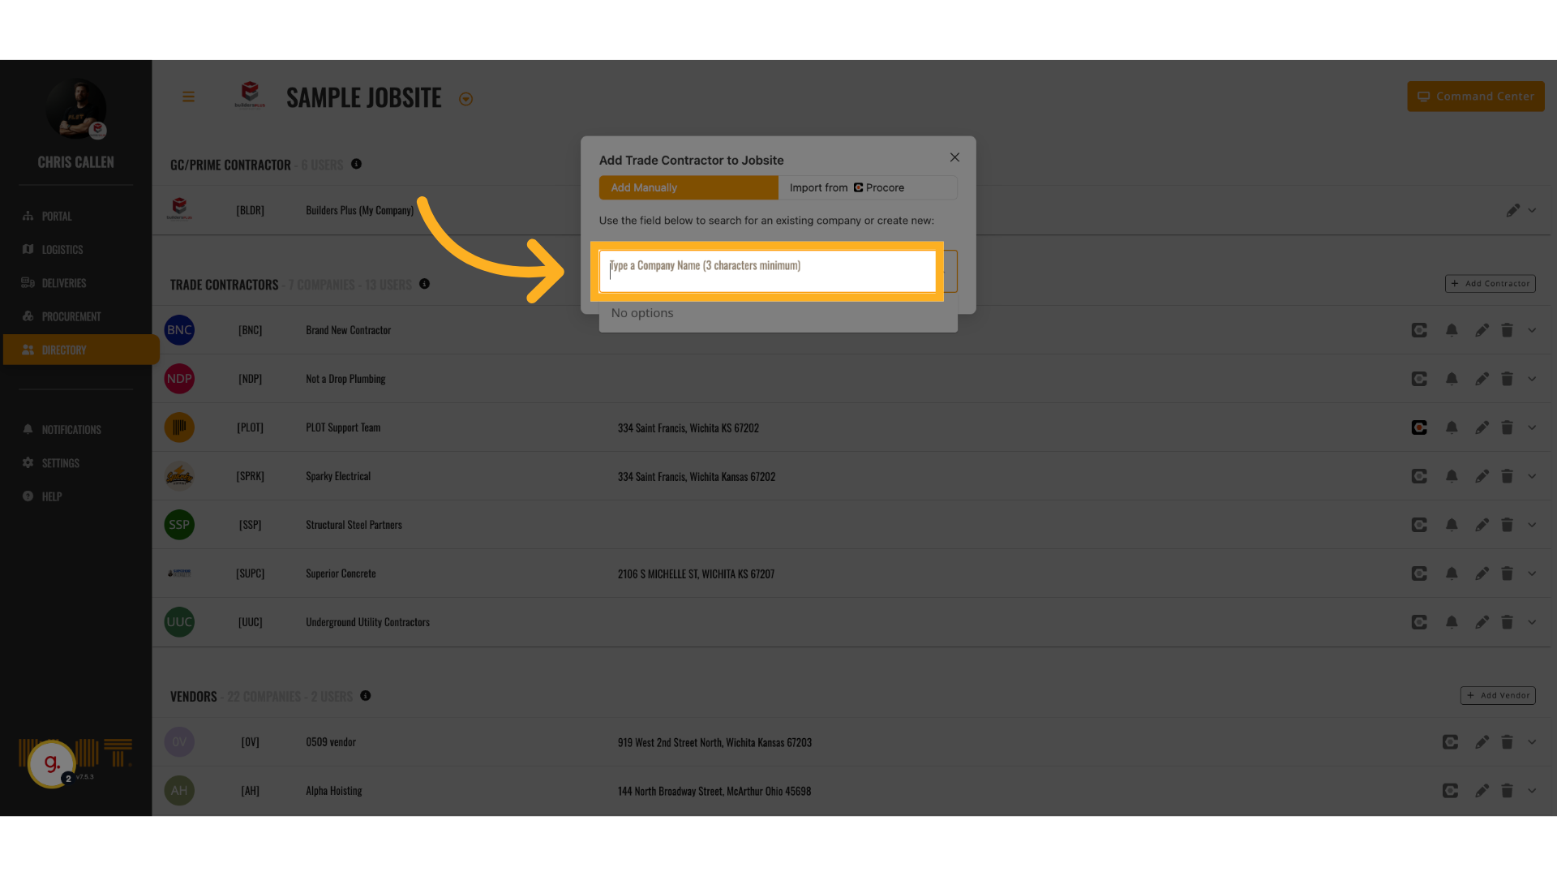
Task: Click info icon next to Trade Contractors heading
Action: [x=424, y=284]
